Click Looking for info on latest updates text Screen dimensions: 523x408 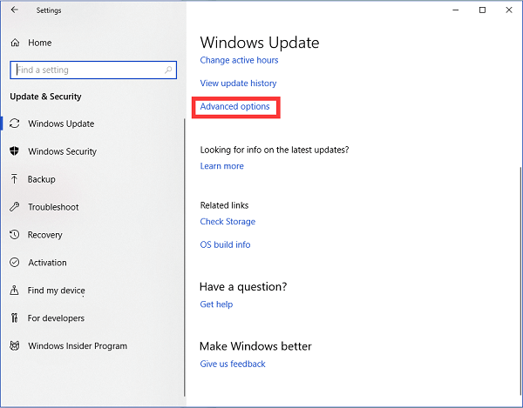click(275, 150)
